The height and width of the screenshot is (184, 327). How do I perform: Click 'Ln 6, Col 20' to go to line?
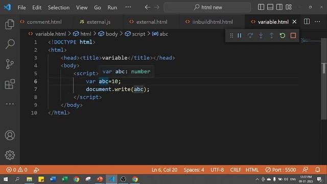point(165,170)
